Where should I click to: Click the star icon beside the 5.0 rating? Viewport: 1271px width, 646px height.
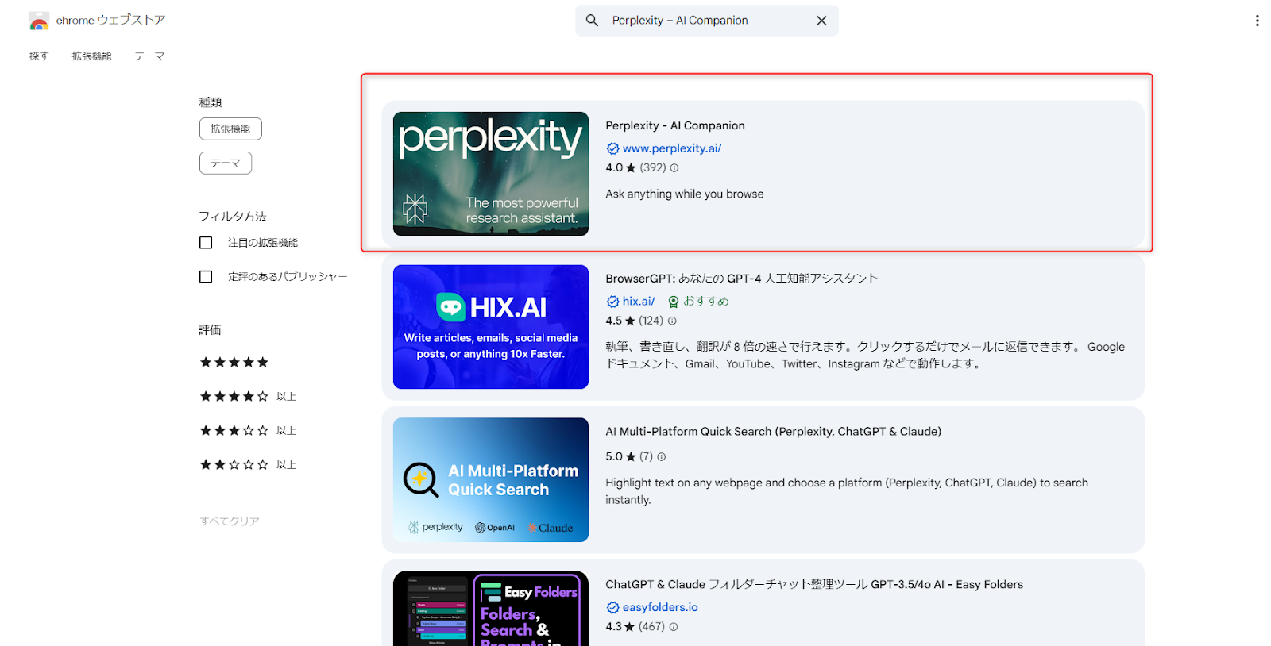click(631, 457)
